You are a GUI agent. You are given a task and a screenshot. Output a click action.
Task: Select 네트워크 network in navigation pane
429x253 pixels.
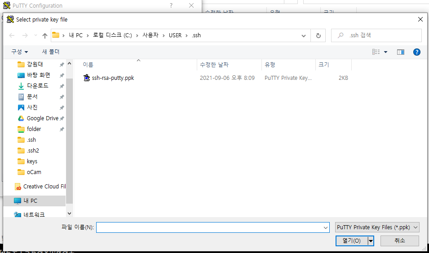[x=34, y=214]
